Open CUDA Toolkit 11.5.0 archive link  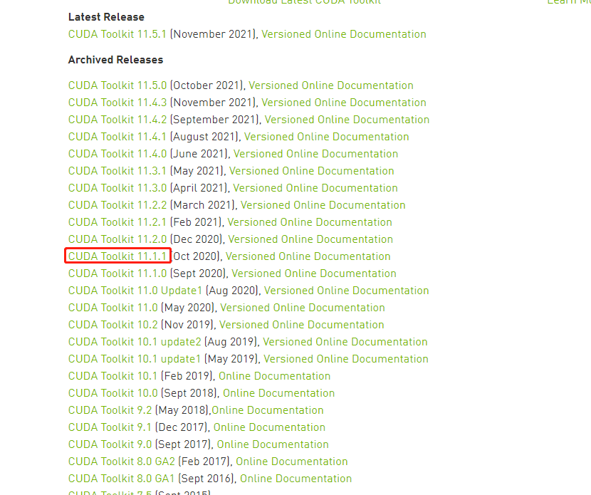pyautogui.click(x=117, y=85)
